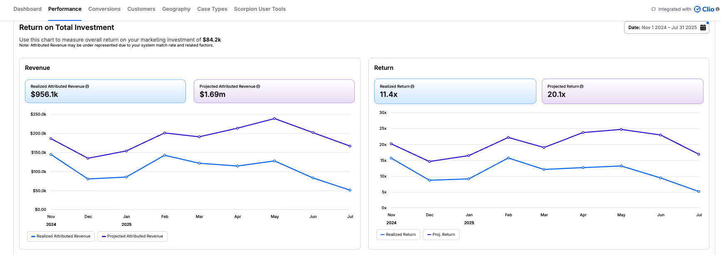This screenshot has width=721, height=255.
Task: Click May peak point on projected revenue line
Action: (x=274, y=119)
